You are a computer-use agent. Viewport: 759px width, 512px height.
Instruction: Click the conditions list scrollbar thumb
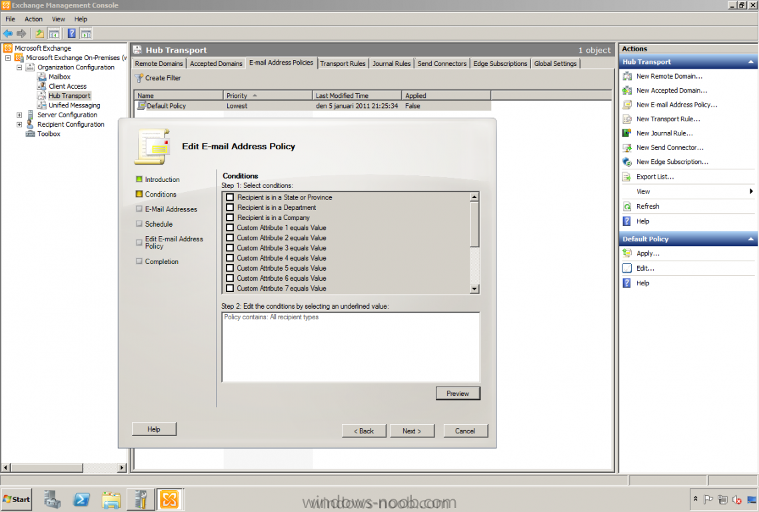click(475, 224)
